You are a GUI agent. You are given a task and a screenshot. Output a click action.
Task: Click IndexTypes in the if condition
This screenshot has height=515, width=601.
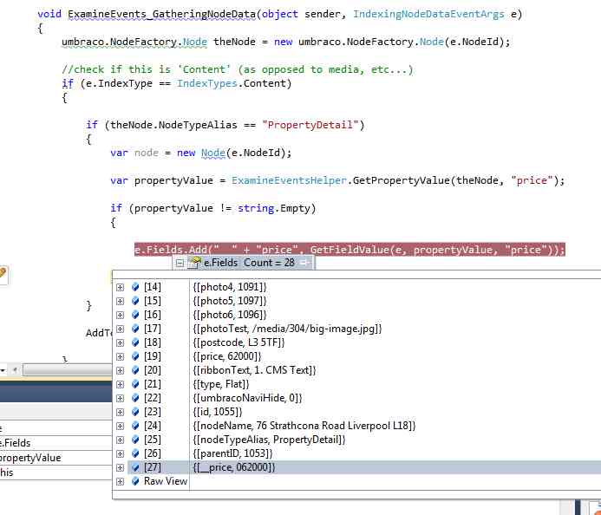(x=207, y=83)
